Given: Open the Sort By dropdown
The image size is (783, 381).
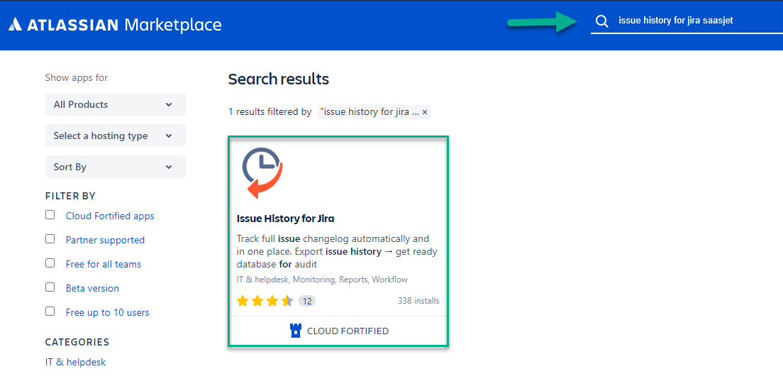Looking at the screenshot, I should coord(115,167).
